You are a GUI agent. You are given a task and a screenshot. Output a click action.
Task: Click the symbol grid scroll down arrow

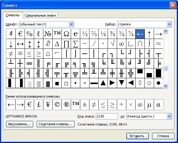(165, 86)
